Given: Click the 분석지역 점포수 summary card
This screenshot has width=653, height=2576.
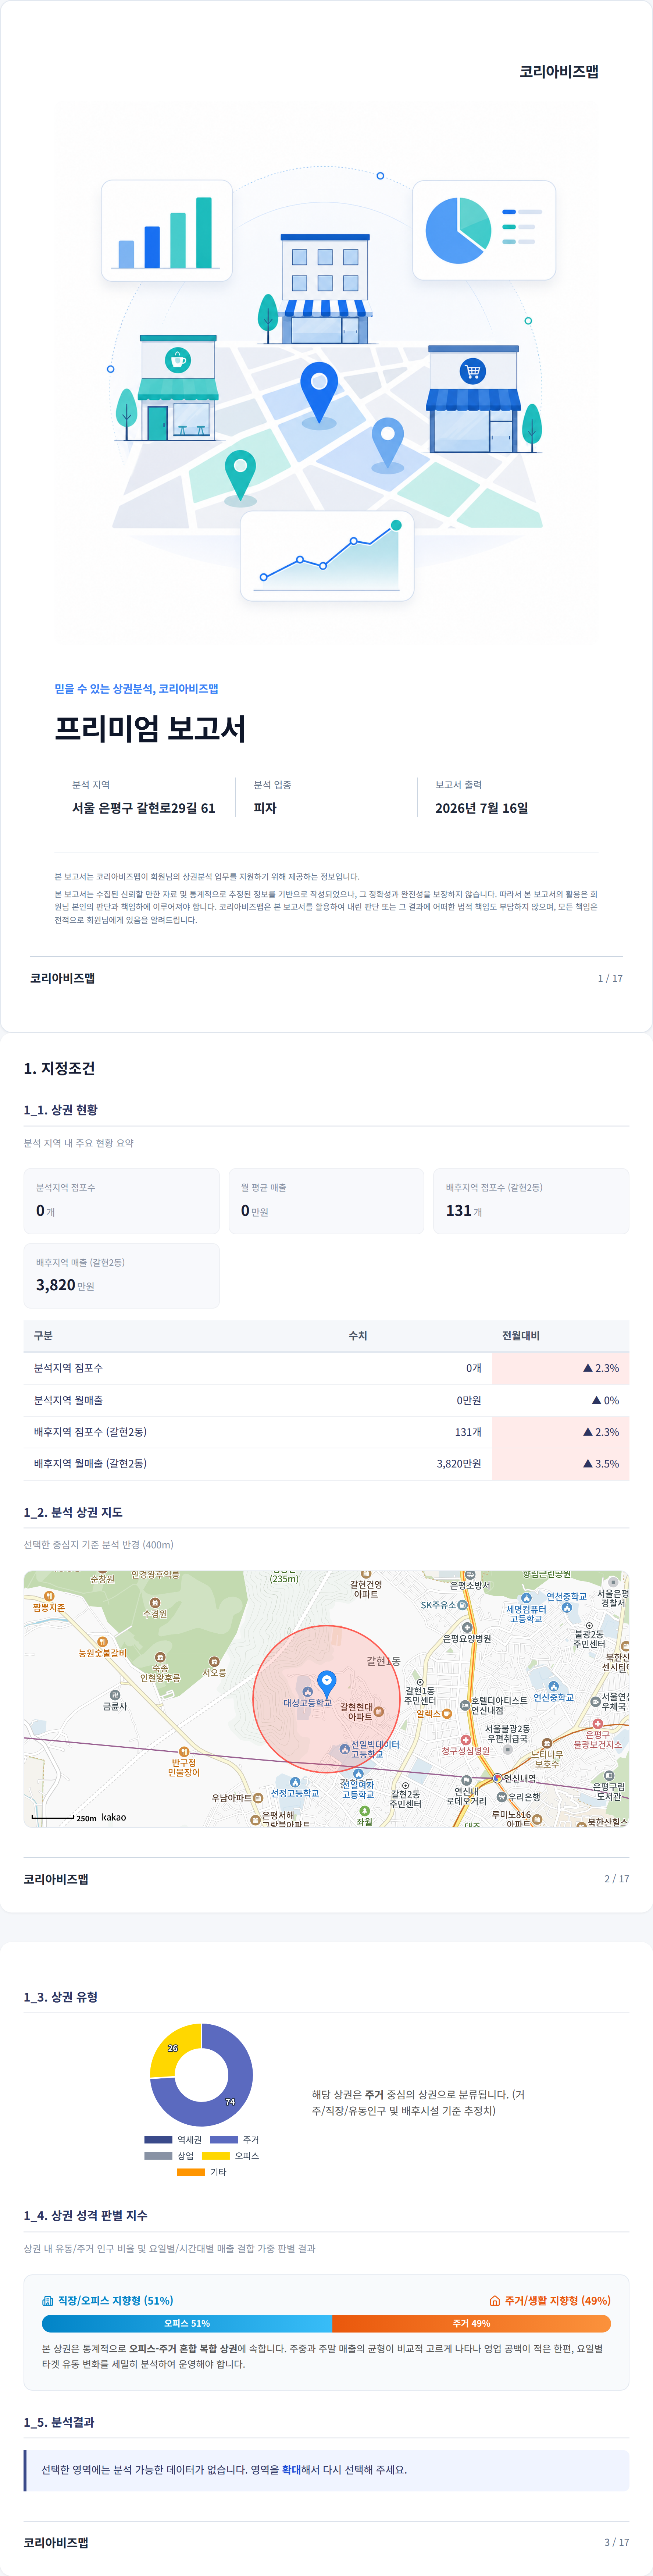Looking at the screenshot, I should click(x=121, y=1200).
